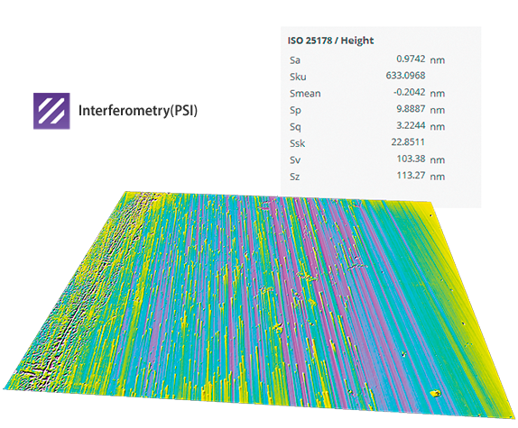Click the Ssk value 22.8511
The image size is (518, 428).
pos(408,142)
